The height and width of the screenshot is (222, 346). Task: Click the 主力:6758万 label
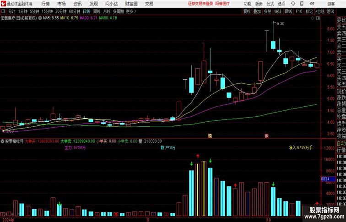pos(75,148)
